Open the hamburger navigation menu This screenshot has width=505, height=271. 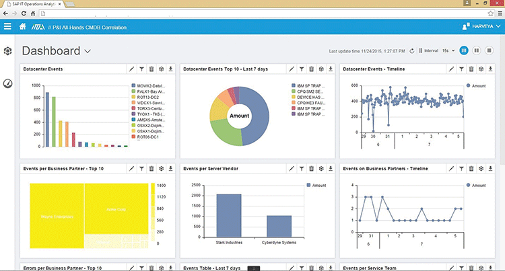point(7,27)
